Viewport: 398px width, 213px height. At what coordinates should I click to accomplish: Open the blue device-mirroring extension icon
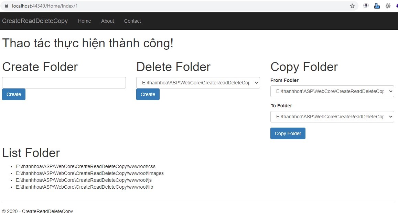point(377,5)
